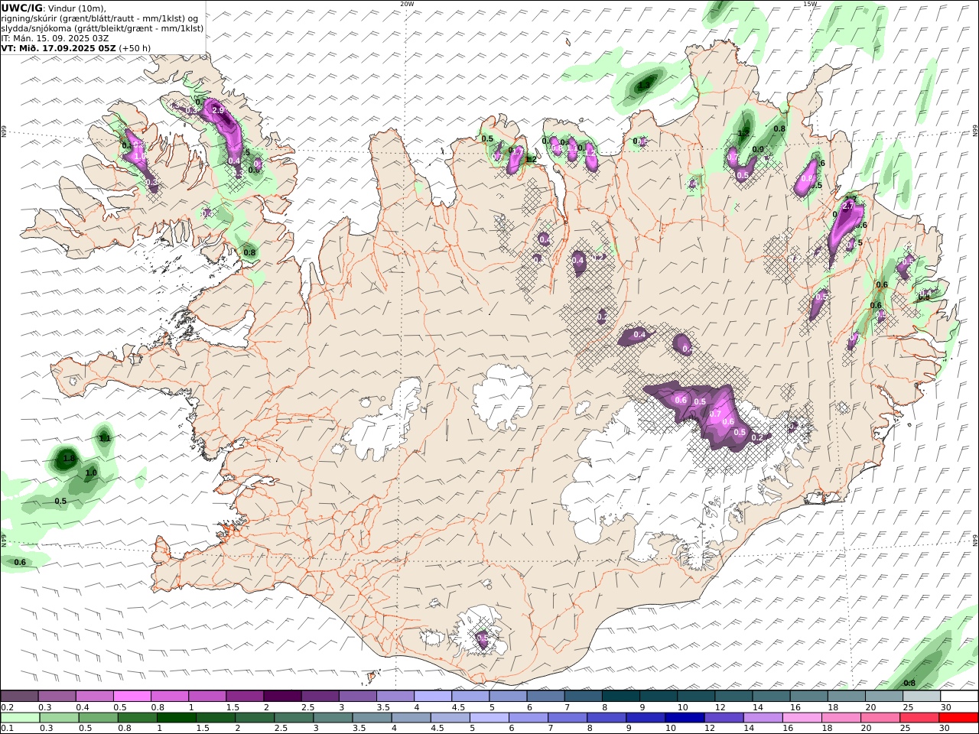The width and height of the screenshot is (979, 734).
Task: Click the 3.5 swatch in the upper legend row
Action: pyautogui.click(x=395, y=696)
